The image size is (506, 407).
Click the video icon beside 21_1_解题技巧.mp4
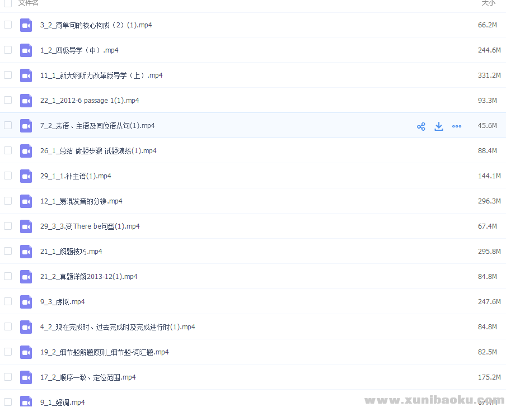[x=26, y=252]
